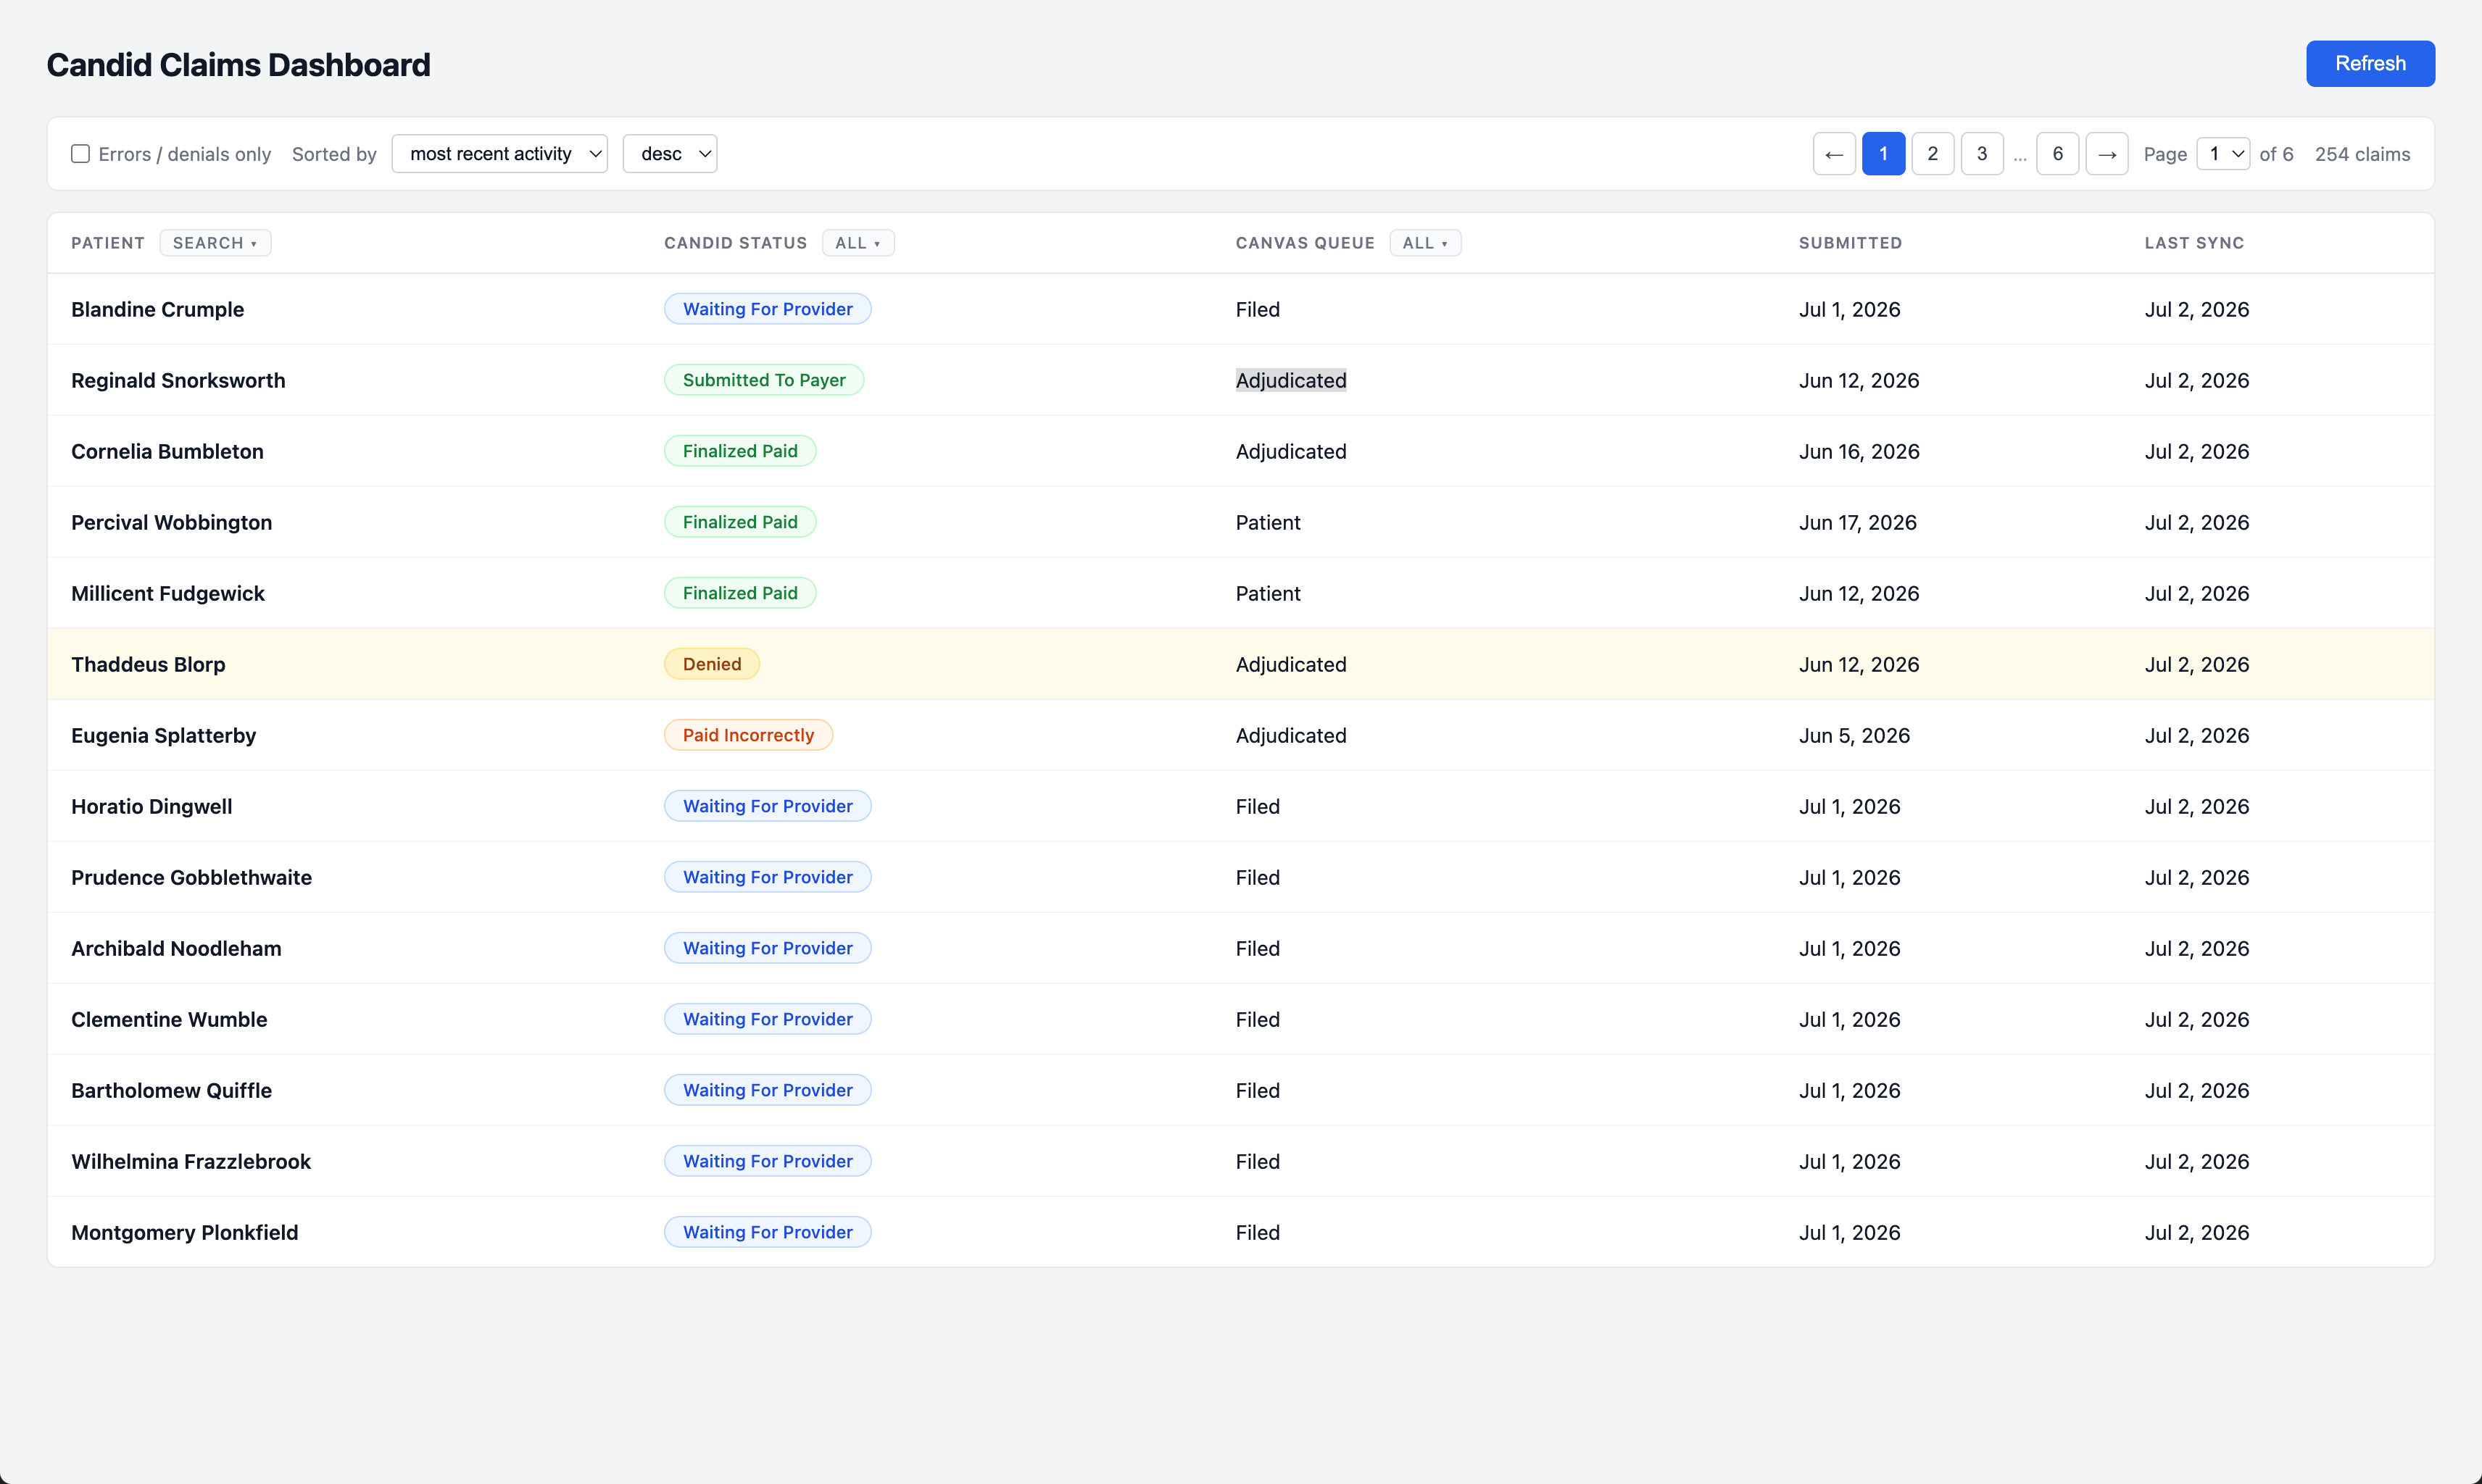Click Patient queue in Percival Wobbington's row

(1268, 522)
